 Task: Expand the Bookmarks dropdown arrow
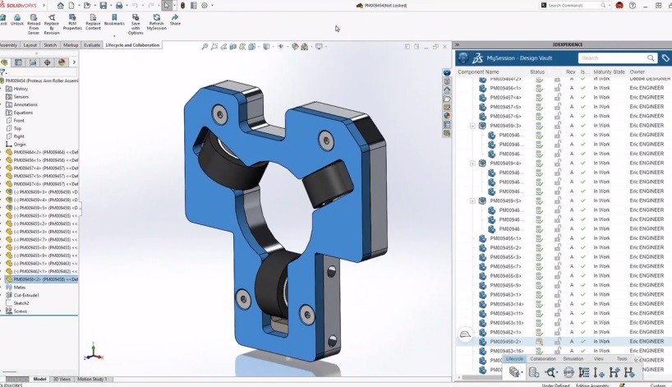pyautogui.click(x=114, y=36)
